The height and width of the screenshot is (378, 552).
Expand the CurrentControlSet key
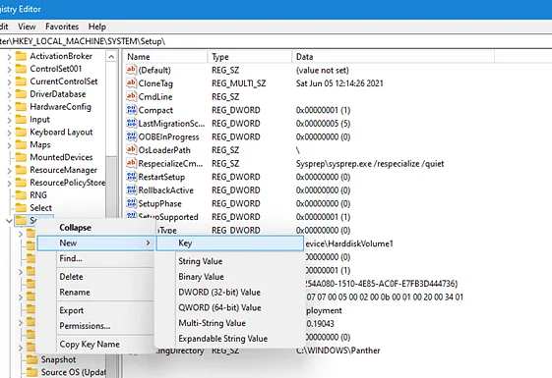point(9,81)
